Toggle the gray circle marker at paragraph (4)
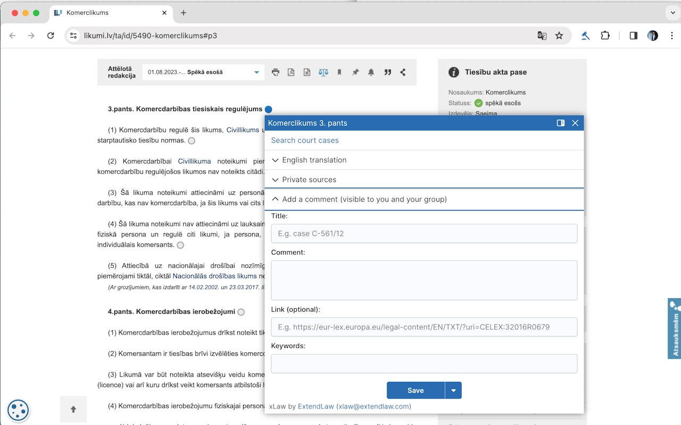This screenshot has width=681, height=425. 180,245
